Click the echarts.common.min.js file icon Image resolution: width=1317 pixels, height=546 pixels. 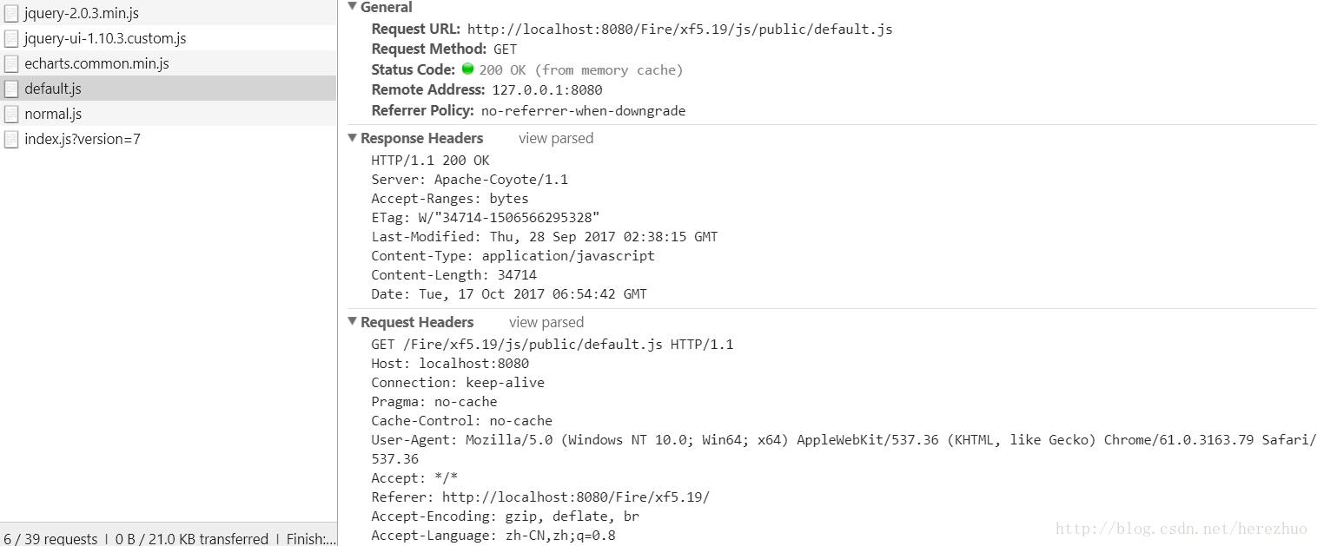coord(11,63)
